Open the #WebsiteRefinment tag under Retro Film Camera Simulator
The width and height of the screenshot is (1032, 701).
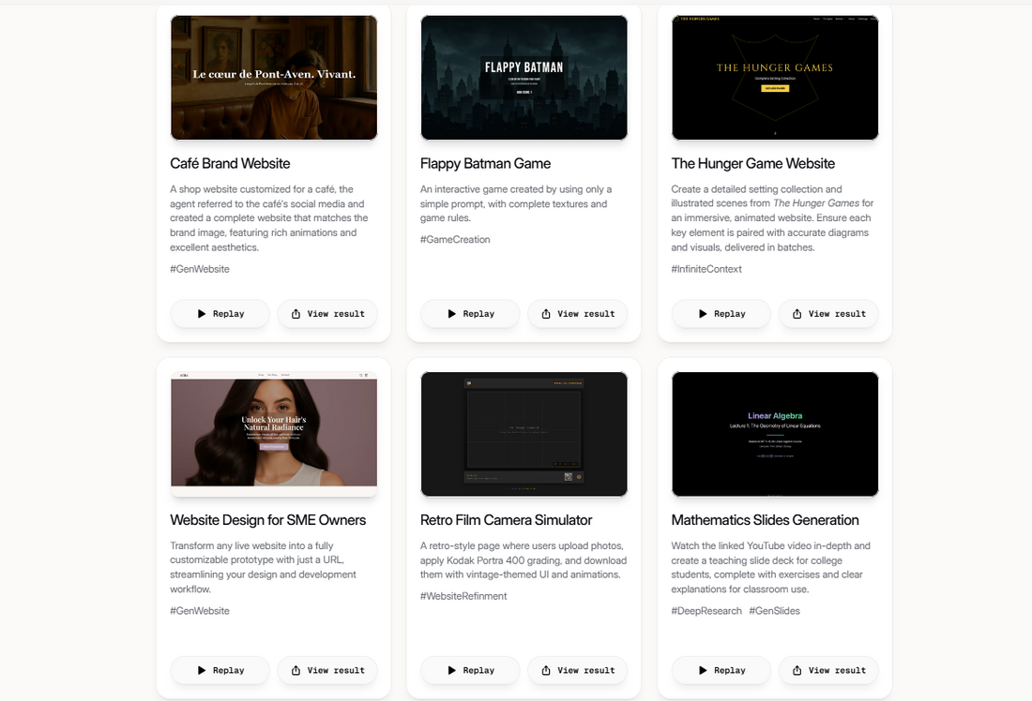463,595
